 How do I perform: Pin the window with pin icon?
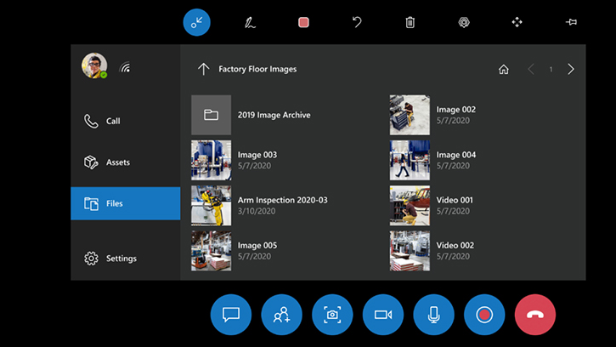coord(571,22)
